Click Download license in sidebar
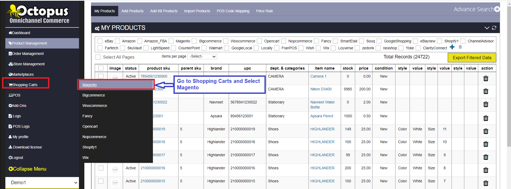 [x=42, y=147]
